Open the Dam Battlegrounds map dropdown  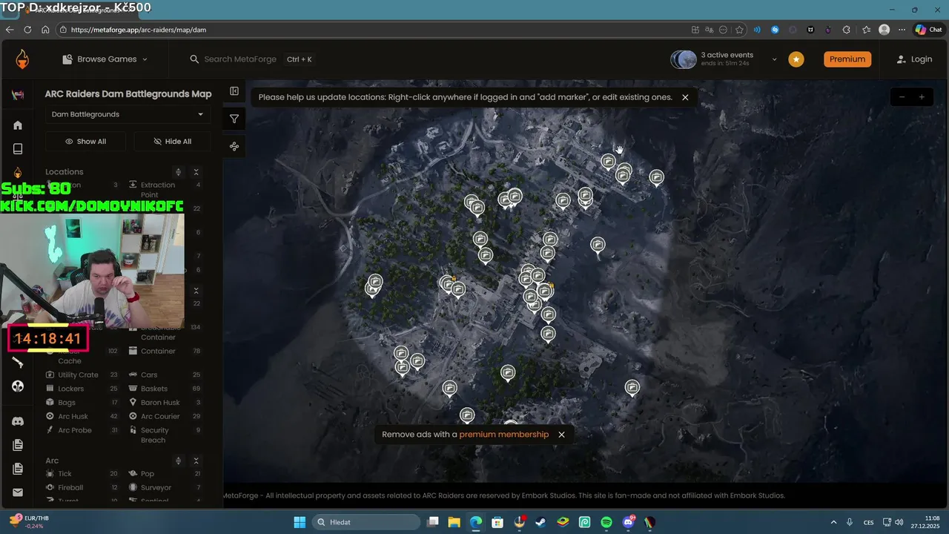click(128, 114)
